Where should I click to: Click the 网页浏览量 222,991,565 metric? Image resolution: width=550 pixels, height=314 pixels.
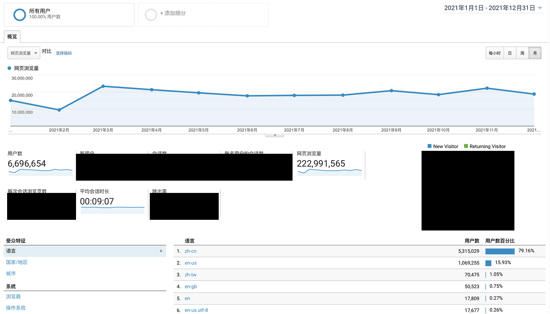(x=321, y=164)
